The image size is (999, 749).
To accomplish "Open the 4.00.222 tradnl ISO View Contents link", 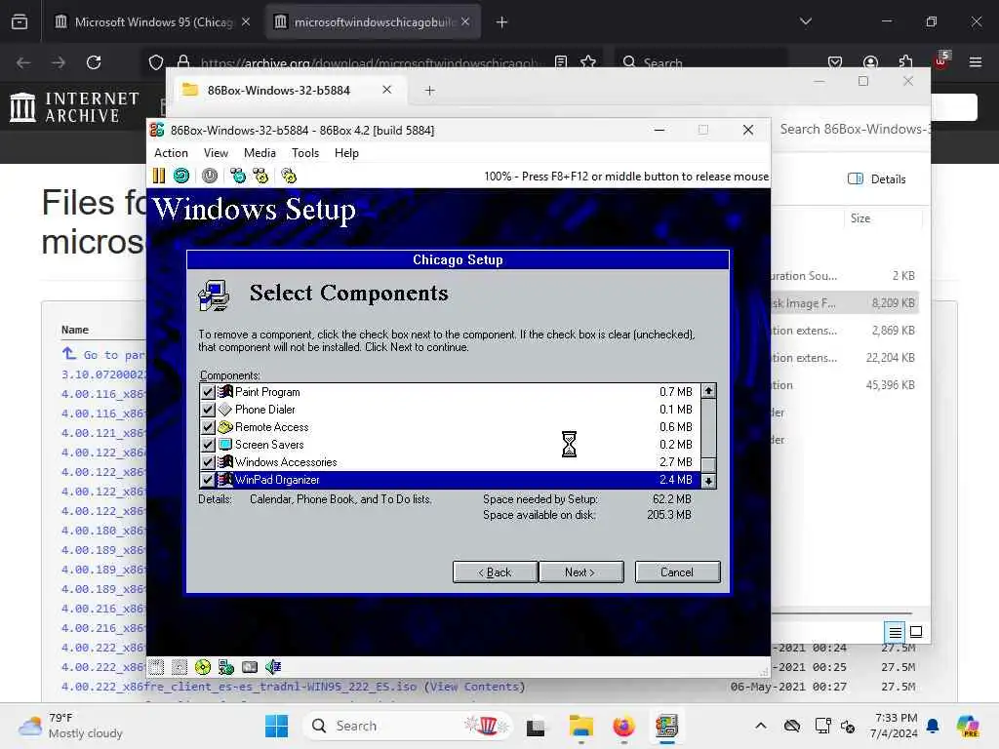I will coord(475,687).
